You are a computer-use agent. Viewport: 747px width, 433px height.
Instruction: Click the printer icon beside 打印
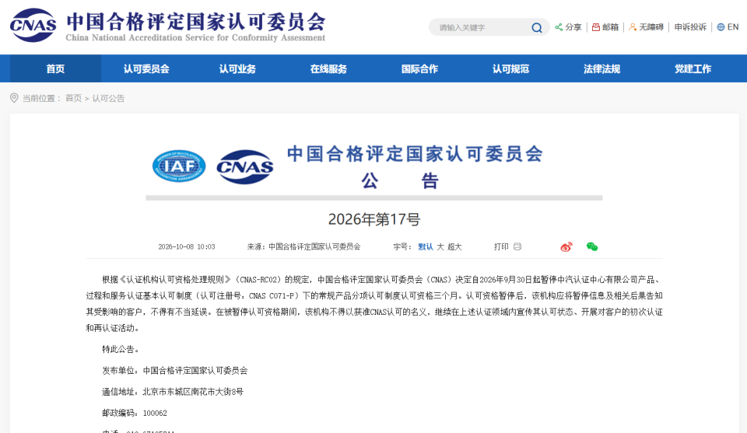[x=517, y=246]
